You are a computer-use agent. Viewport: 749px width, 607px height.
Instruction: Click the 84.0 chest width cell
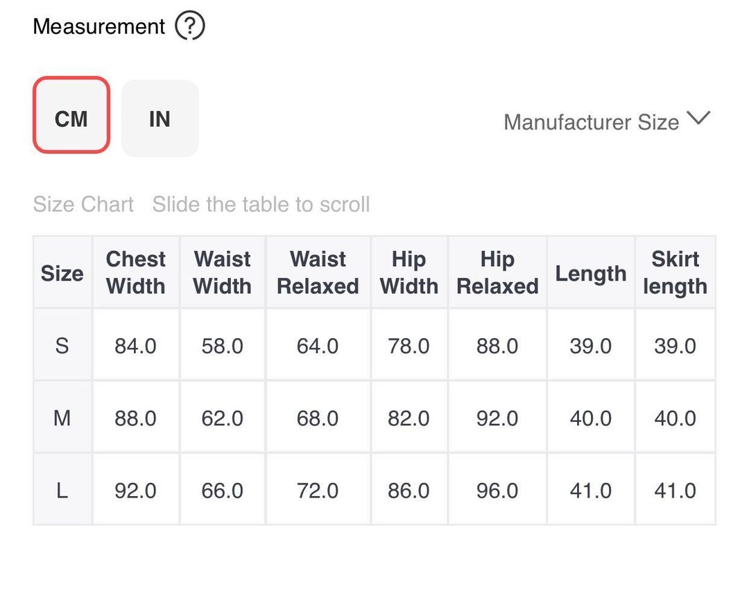pos(136,345)
